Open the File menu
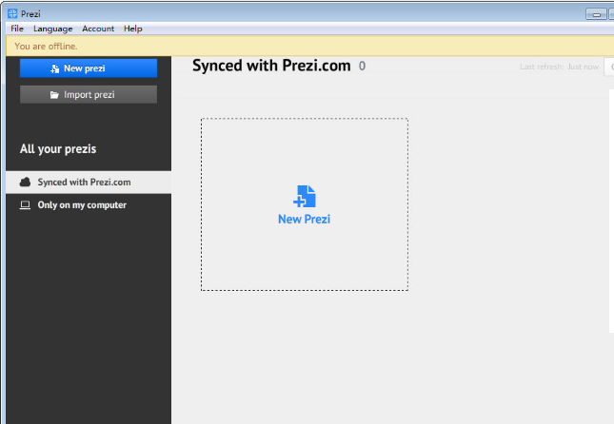 (17, 29)
